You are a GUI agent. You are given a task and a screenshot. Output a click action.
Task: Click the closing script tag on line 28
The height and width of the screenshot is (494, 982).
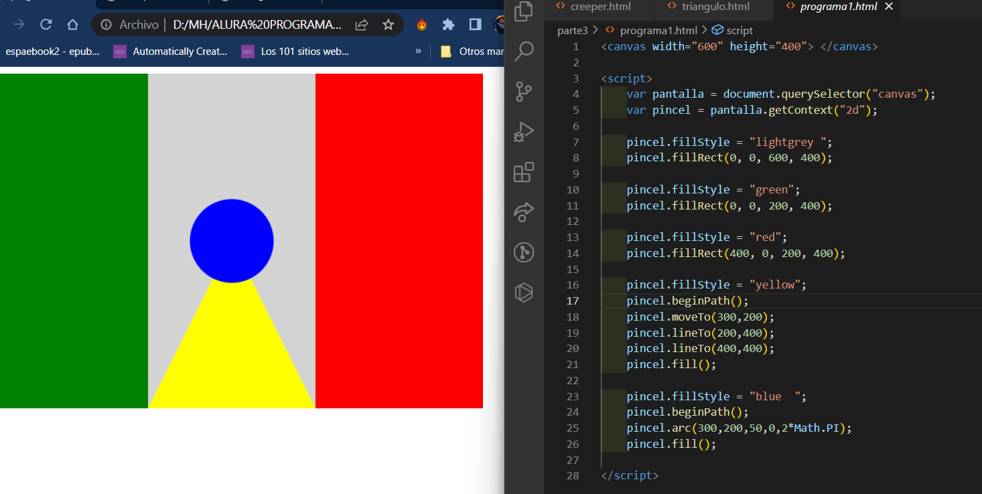tap(630, 475)
